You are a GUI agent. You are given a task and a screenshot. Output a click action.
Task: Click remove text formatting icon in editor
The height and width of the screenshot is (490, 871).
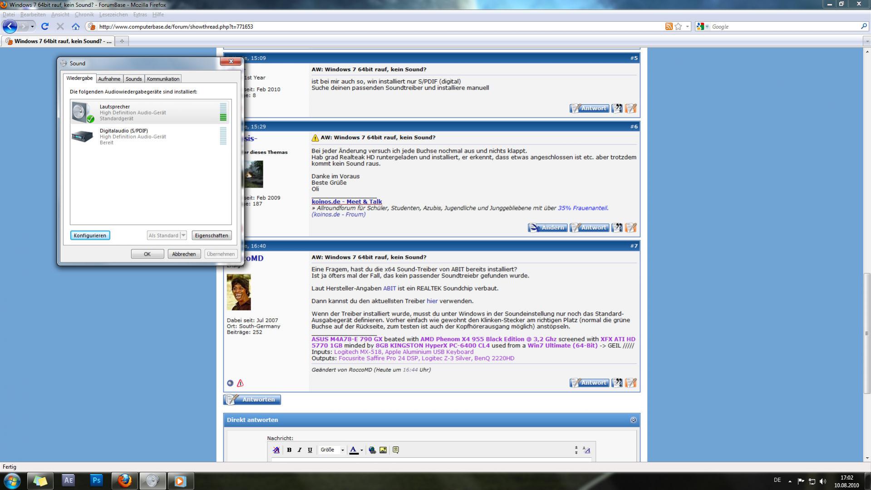pyautogui.click(x=276, y=450)
